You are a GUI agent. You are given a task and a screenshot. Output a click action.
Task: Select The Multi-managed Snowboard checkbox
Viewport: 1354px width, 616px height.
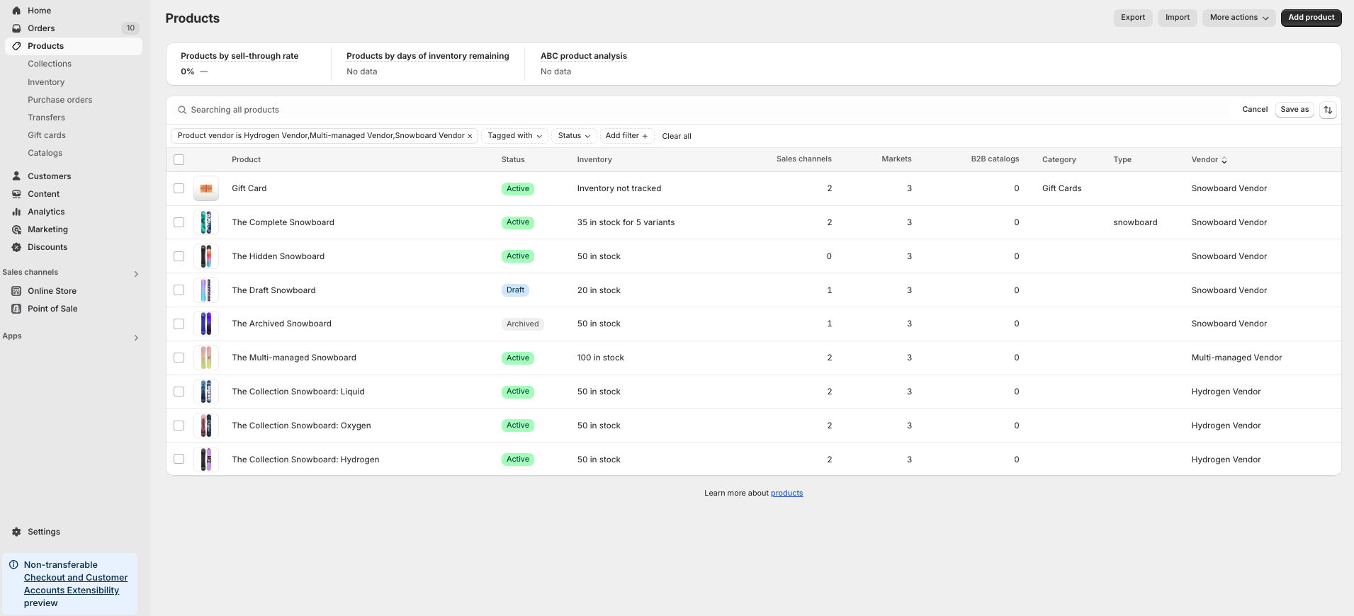[179, 358]
